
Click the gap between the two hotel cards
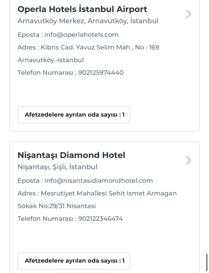click(x=104, y=136)
